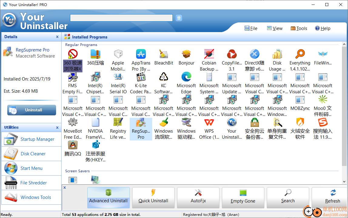This screenshot has height=218, width=348.
Task: Select the KC Software program icon
Action: click(164, 77)
